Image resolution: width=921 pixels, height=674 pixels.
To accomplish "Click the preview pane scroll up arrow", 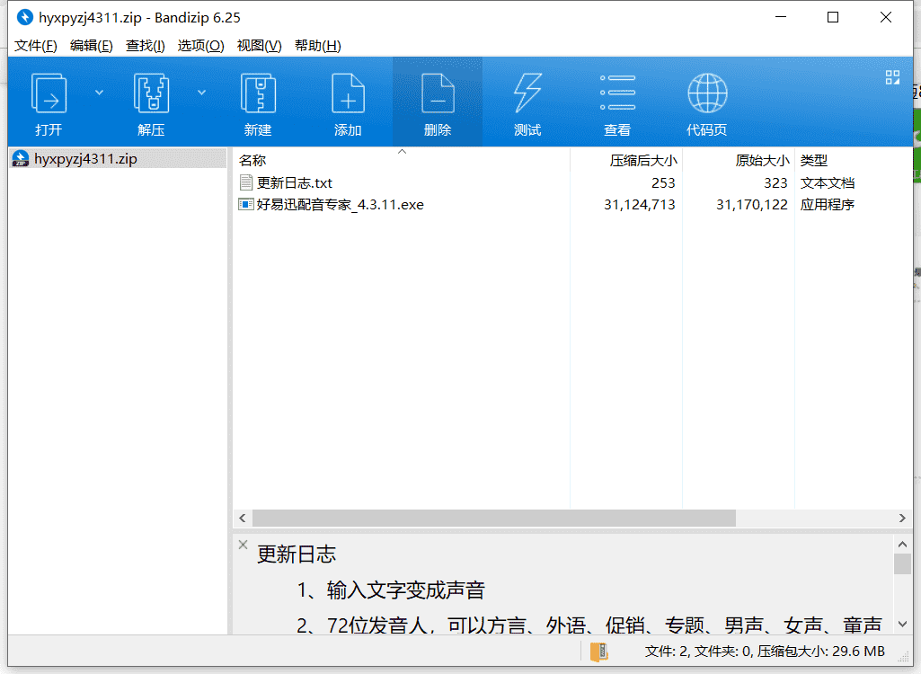I will (903, 544).
